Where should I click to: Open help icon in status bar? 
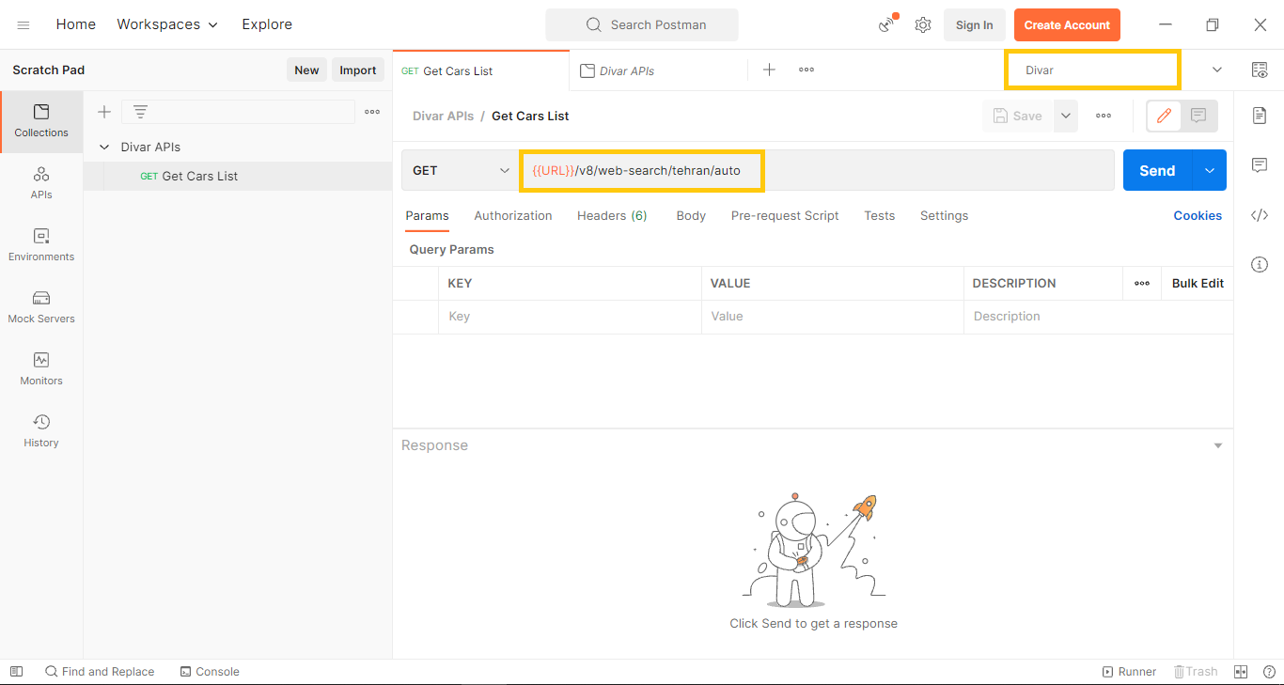tap(1268, 672)
